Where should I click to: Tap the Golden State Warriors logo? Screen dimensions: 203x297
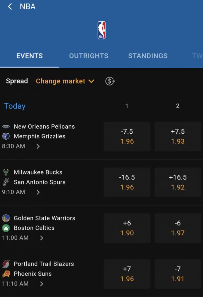[x=6, y=218]
